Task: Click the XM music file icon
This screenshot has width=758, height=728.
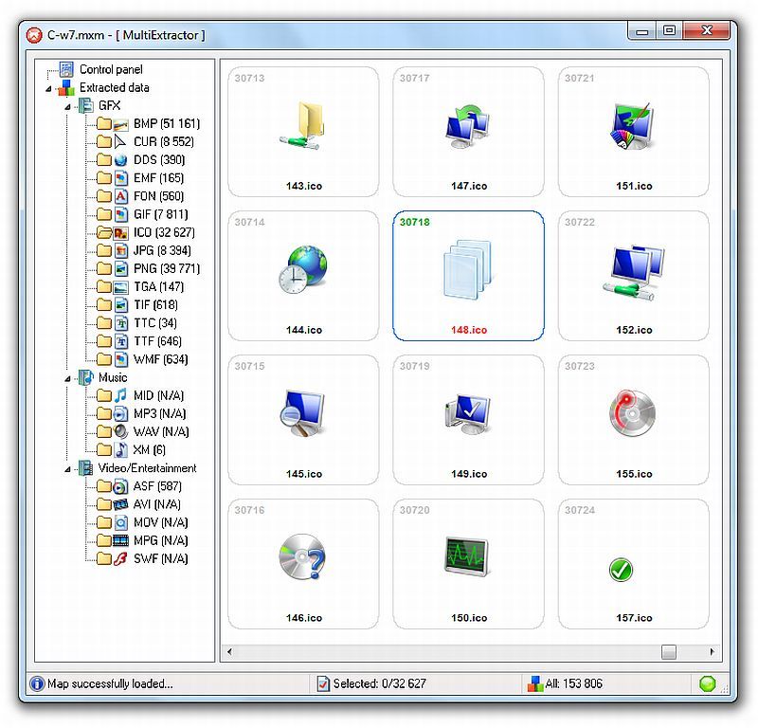Action: click(121, 450)
